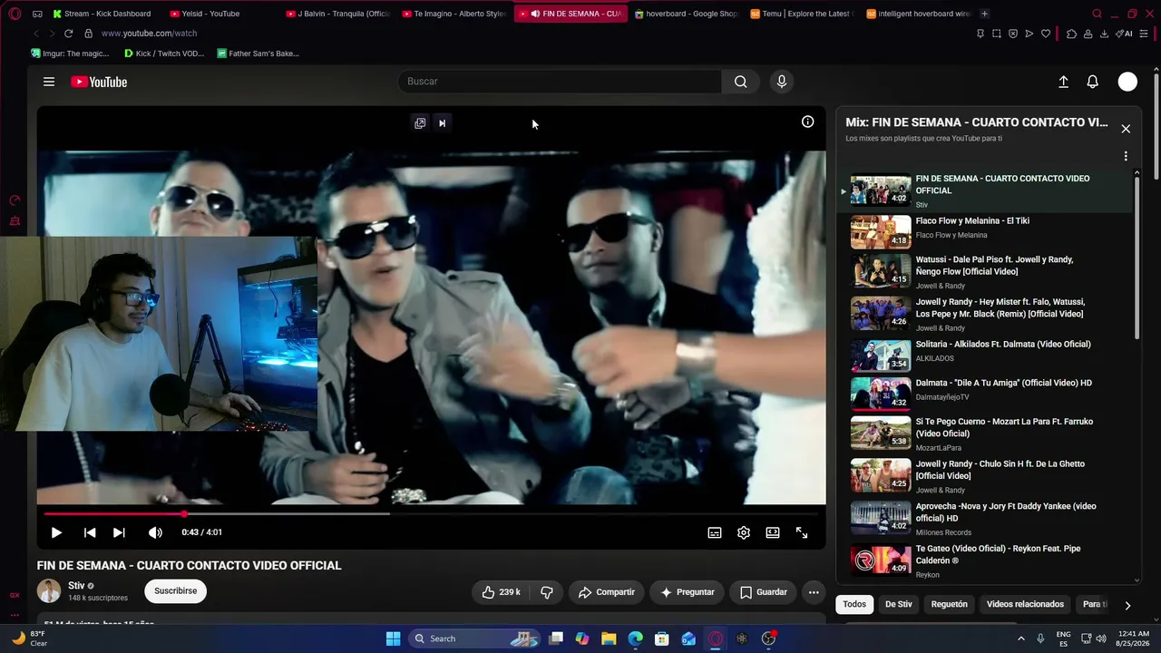Image resolution: width=1161 pixels, height=653 pixels.
Task: Switch to J Balvin - Tranquila tab
Action: pyautogui.click(x=337, y=14)
